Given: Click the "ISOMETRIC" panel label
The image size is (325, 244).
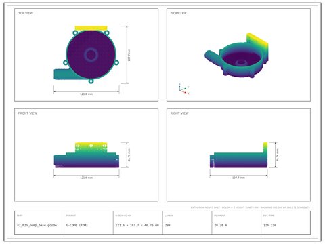Looking at the screenshot, I should 179,13.
